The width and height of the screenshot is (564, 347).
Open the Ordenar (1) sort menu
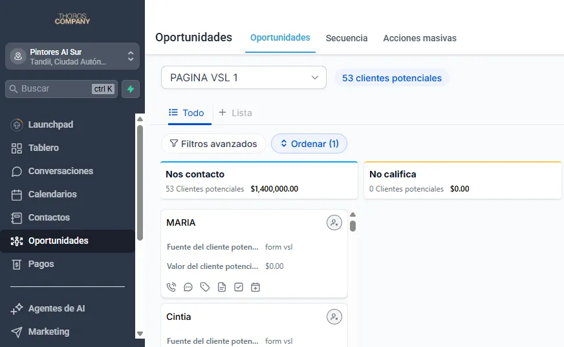pos(309,144)
